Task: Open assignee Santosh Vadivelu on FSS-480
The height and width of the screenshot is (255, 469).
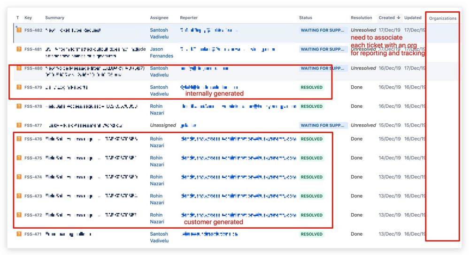Action: click(x=159, y=71)
